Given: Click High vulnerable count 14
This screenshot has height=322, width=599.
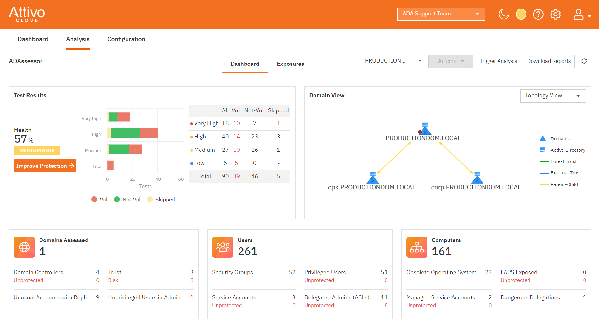Looking at the screenshot, I should point(236,137).
